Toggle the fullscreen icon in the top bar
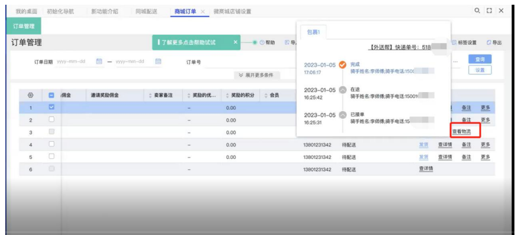This screenshot has height=235, width=515. pyautogui.click(x=489, y=11)
